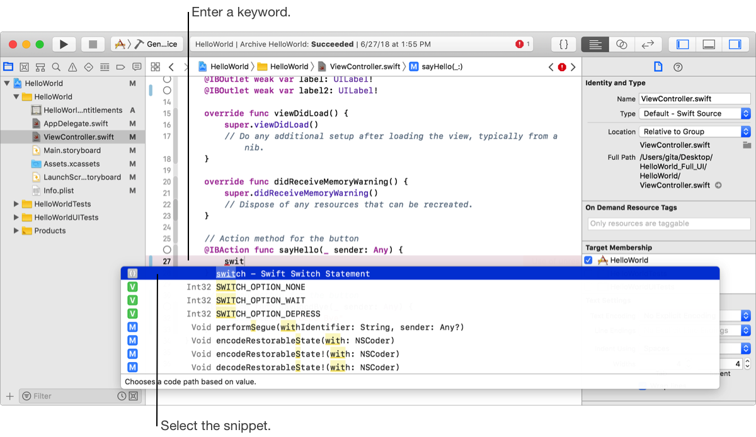This screenshot has height=437, width=756.
Task: Click folder icon to choose file location
Action: tap(747, 145)
